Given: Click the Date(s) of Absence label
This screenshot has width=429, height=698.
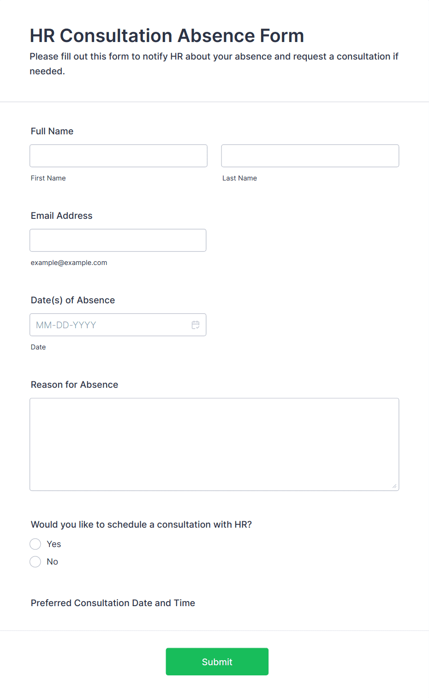Looking at the screenshot, I should click(x=73, y=300).
